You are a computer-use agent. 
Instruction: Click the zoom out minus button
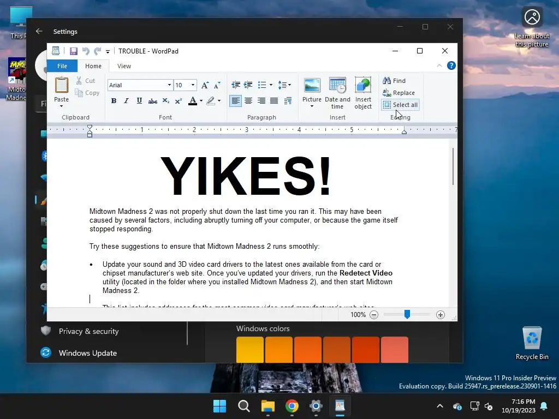click(373, 315)
